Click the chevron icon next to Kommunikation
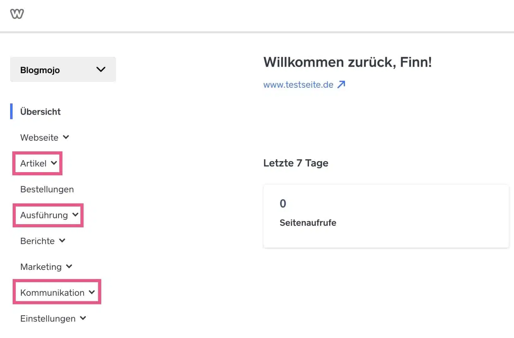The height and width of the screenshot is (338, 514). (92, 292)
